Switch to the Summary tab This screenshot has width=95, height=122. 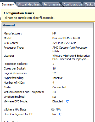(8, 4)
